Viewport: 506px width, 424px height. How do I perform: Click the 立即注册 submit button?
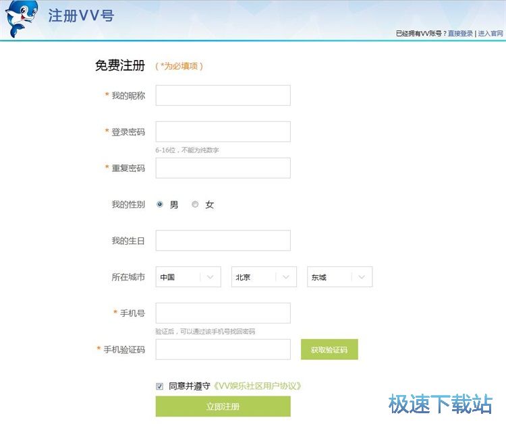[223, 406]
